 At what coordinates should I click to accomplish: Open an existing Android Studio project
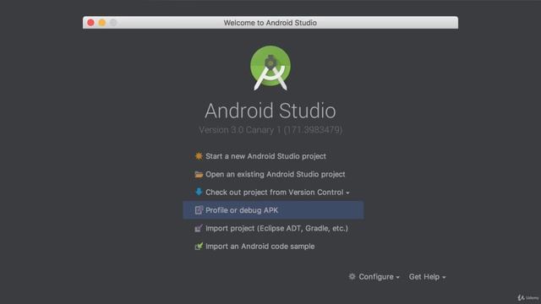[276, 174]
